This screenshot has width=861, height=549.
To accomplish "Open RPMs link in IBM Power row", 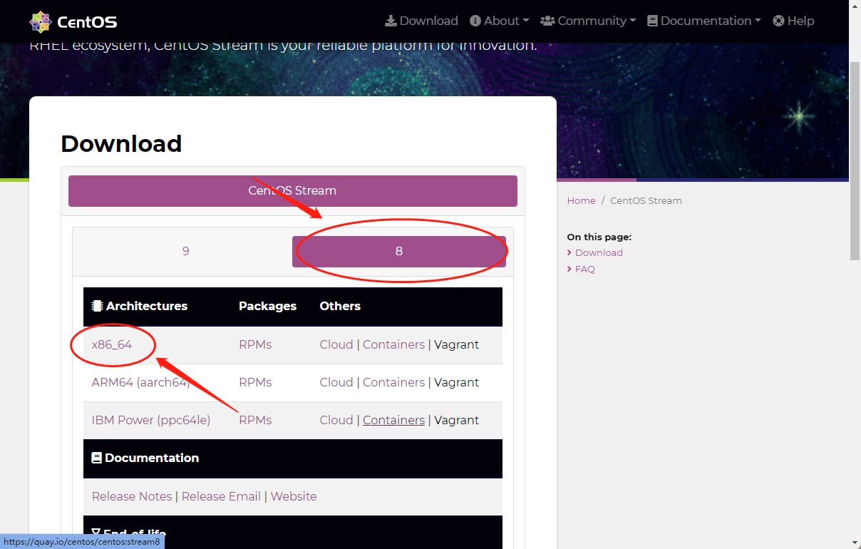I will pyautogui.click(x=255, y=420).
